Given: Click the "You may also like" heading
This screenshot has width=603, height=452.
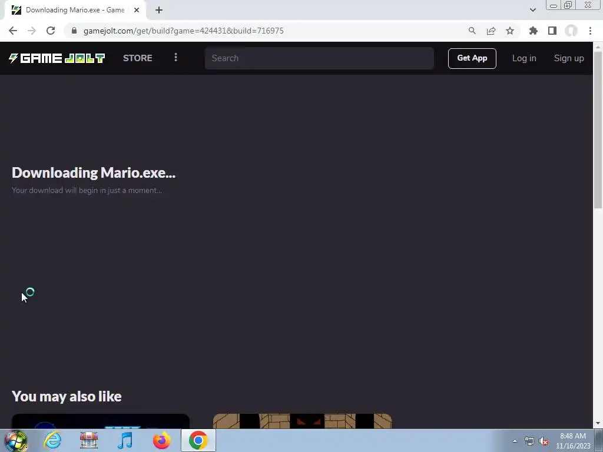Looking at the screenshot, I should [x=67, y=396].
